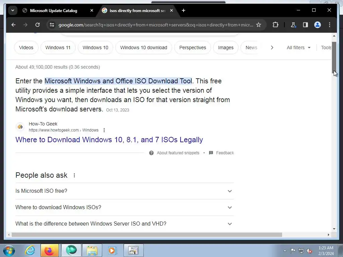Filter results by Videos
343x257 pixels.
click(x=26, y=48)
